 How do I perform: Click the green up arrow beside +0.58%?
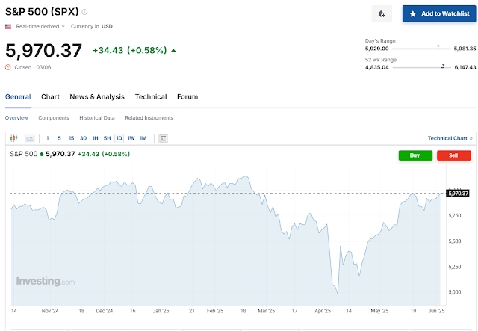(173, 50)
